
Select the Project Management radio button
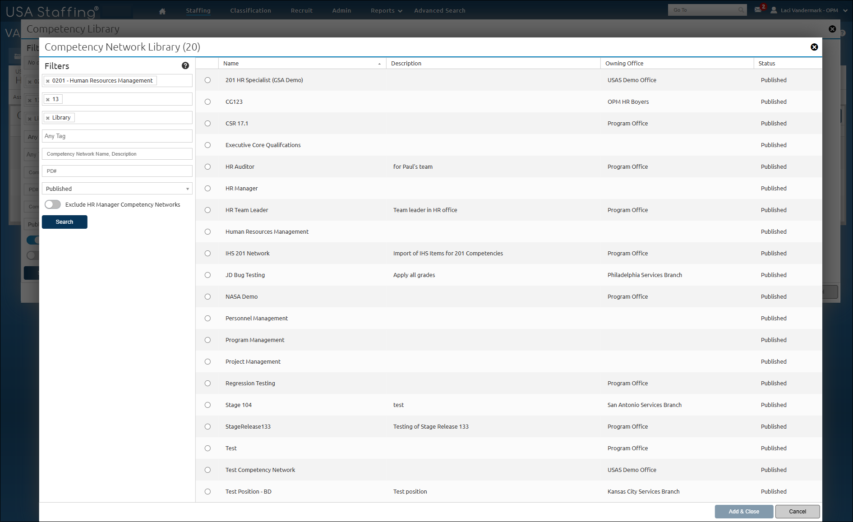[x=207, y=361]
